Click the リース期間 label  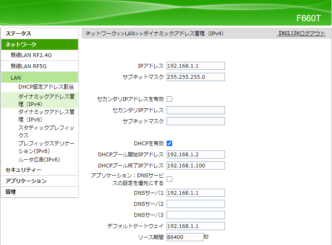coord(151,237)
